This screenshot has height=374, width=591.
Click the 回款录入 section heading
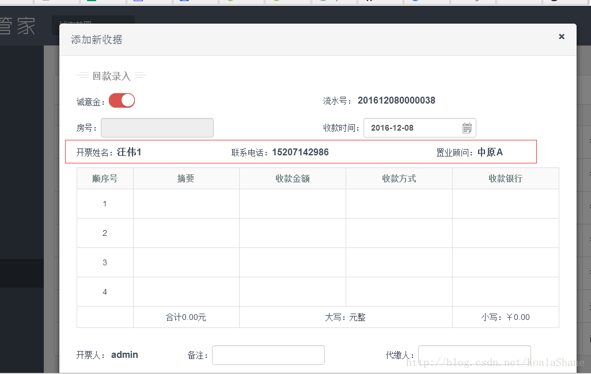112,76
